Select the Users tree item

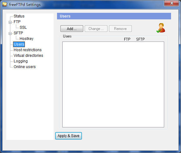[x=19, y=44]
